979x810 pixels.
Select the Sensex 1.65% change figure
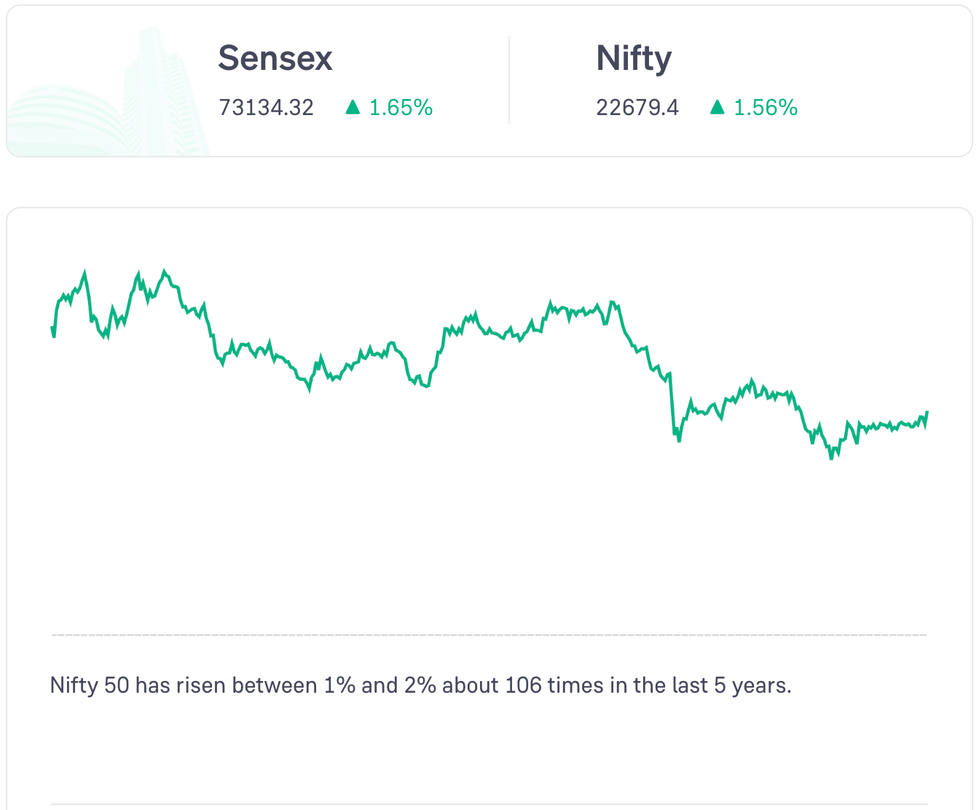pyautogui.click(x=401, y=108)
